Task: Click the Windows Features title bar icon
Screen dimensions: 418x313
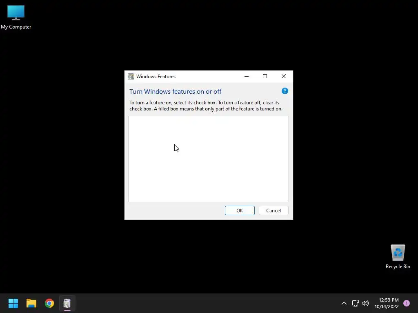Action: (x=131, y=77)
